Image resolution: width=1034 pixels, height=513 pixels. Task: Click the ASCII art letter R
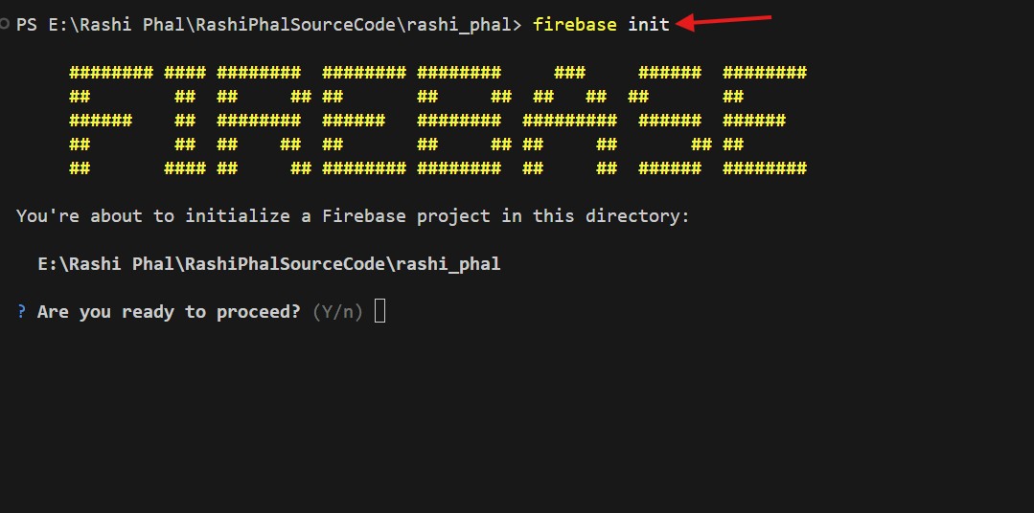click(259, 121)
